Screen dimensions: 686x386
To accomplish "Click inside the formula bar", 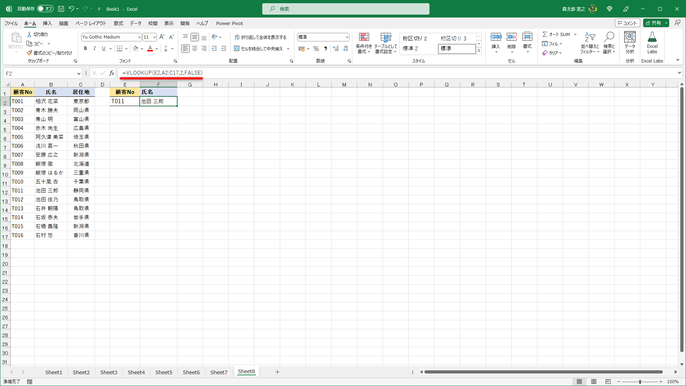I will click(250, 73).
